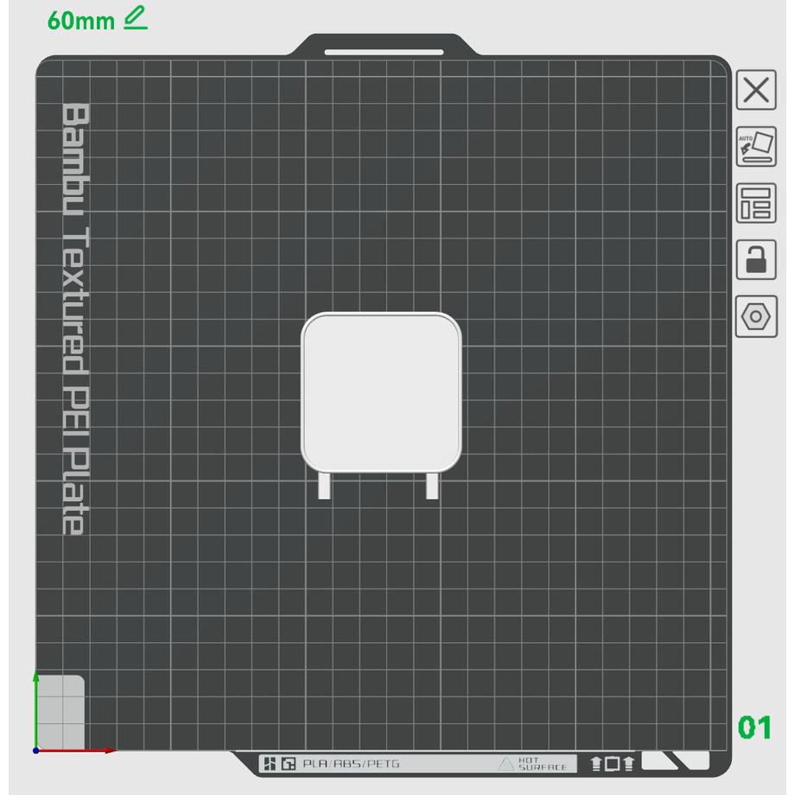Screen dimensions: 795x795
Task: Click the pencil icon to rename plate
Action: 135,17
